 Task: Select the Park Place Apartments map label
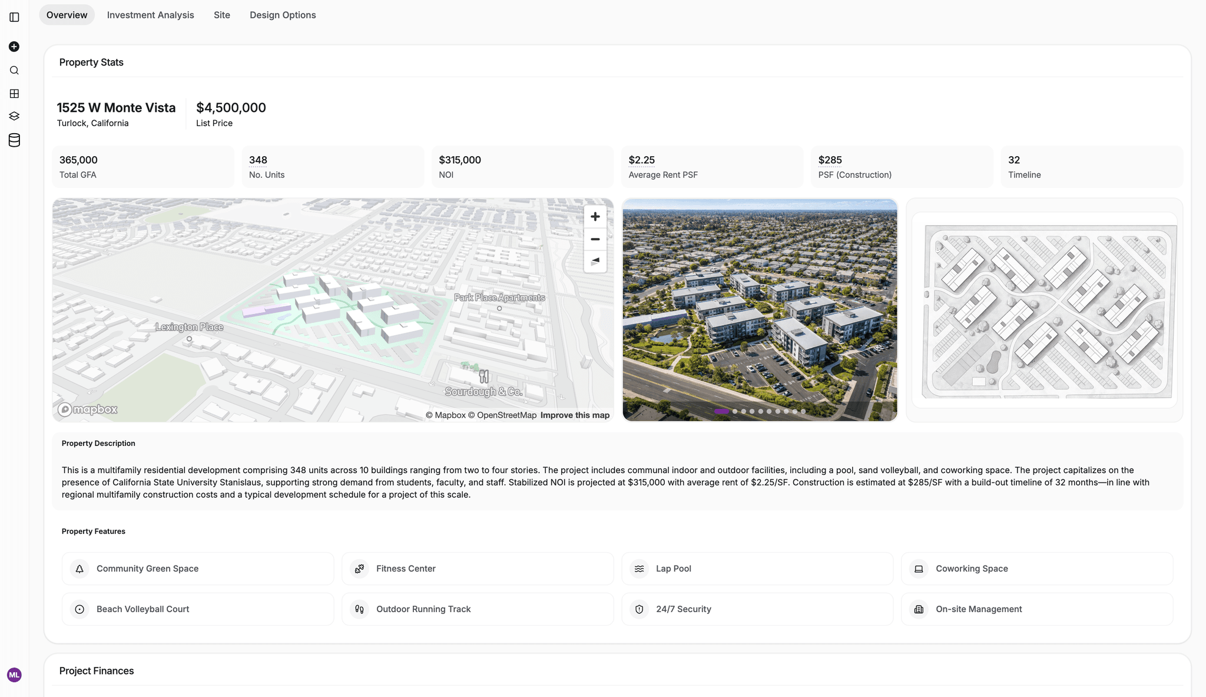499,298
